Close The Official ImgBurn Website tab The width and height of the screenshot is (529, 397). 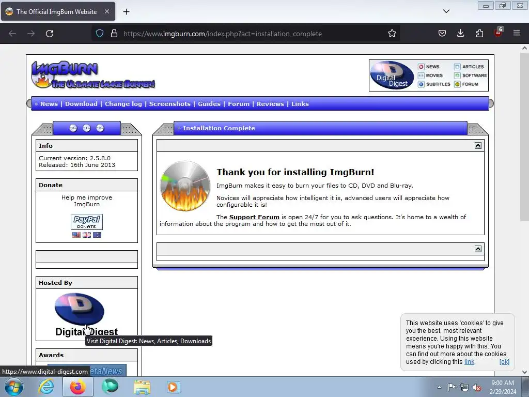click(106, 11)
